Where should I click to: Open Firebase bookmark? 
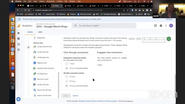[x=71, y=14]
